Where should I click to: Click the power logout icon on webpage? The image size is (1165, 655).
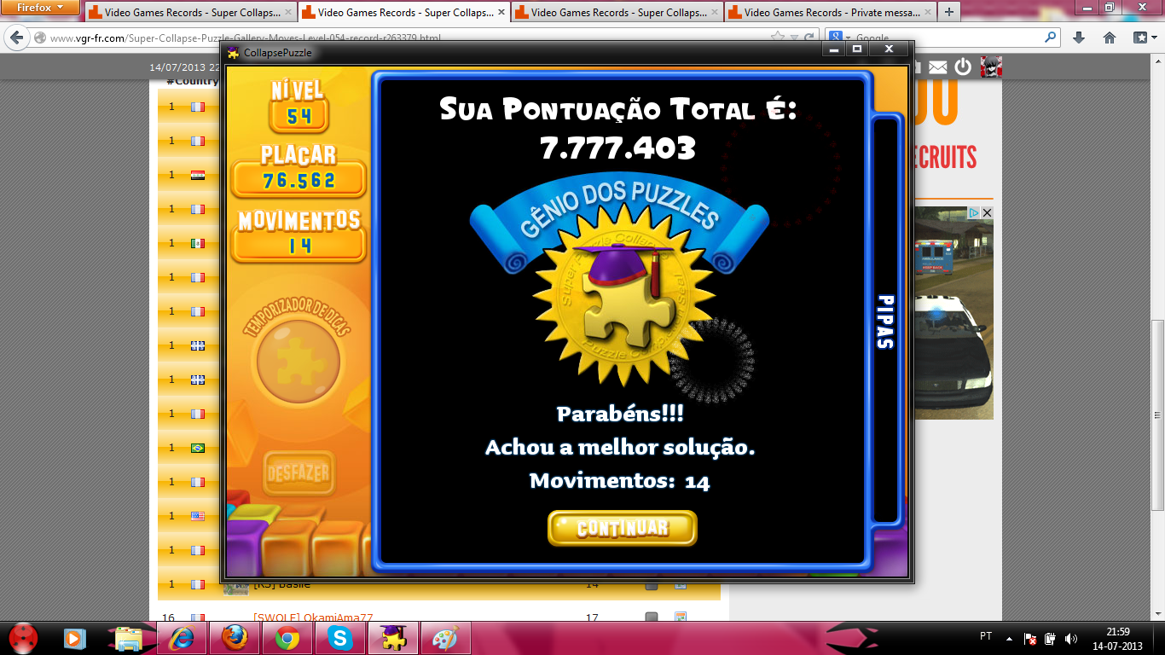[963, 67]
